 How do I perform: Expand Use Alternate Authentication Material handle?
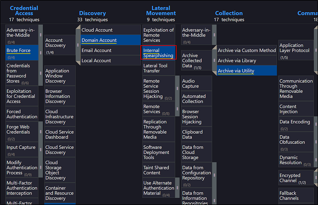tap(177, 188)
